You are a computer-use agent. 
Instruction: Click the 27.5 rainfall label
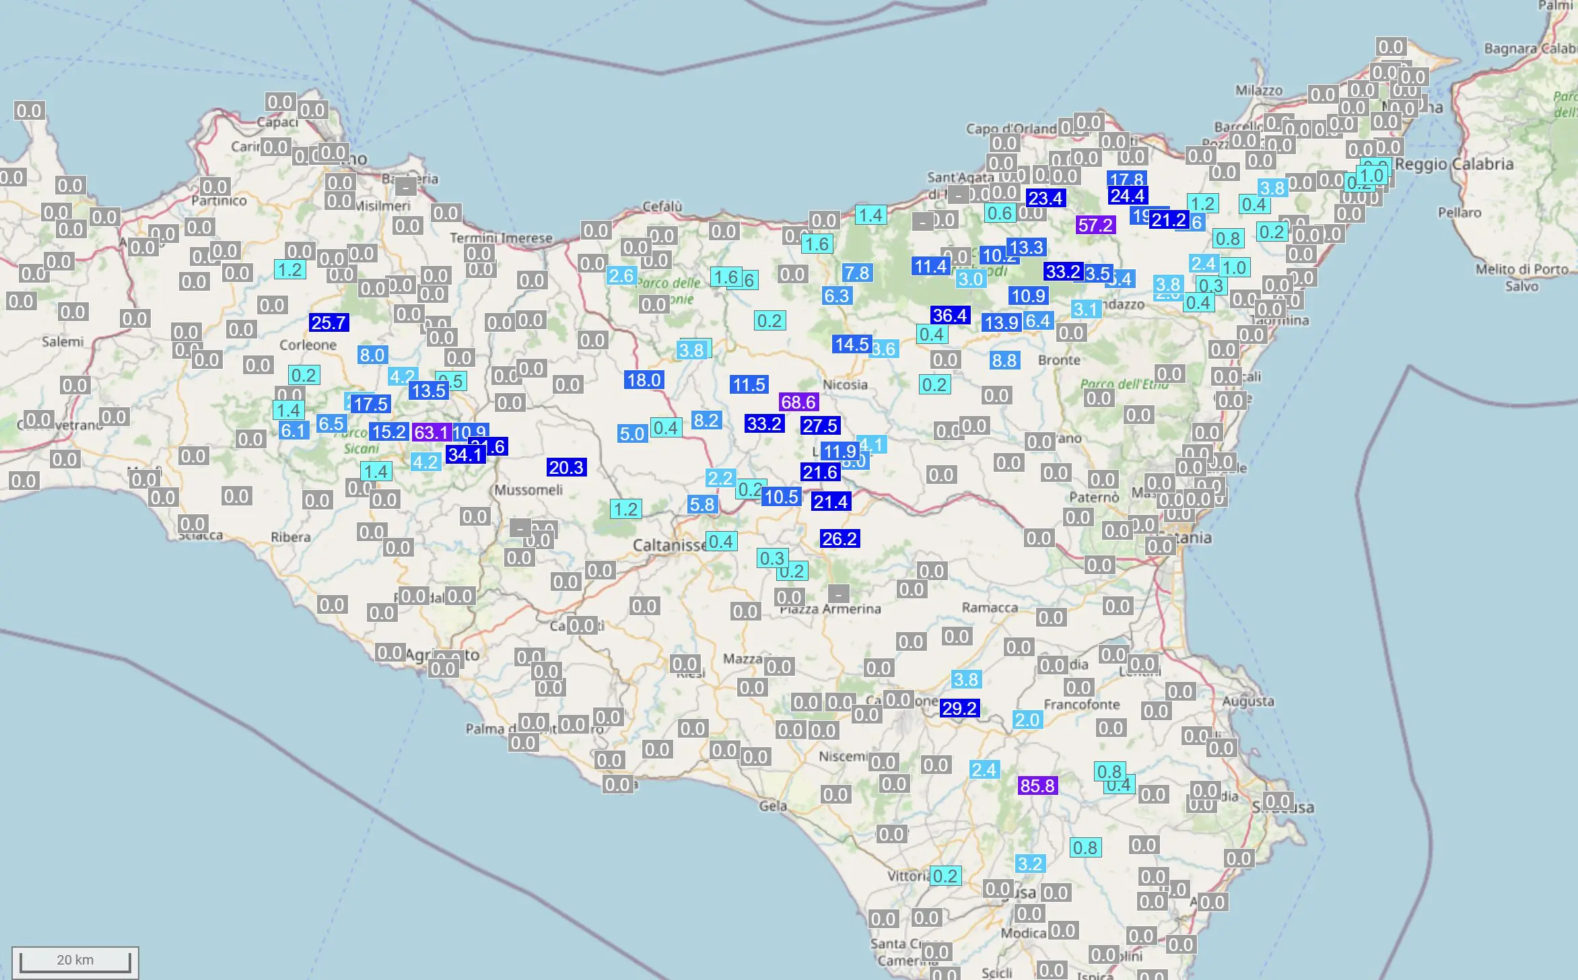click(x=820, y=425)
